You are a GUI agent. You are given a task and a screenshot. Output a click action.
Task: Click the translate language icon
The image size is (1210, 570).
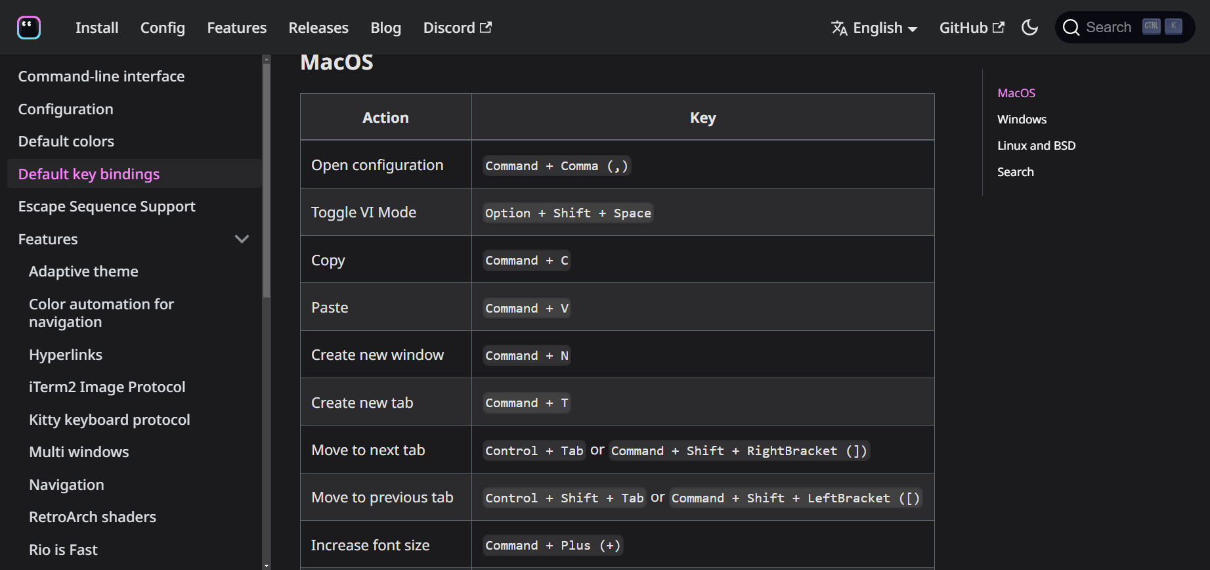[x=839, y=28]
